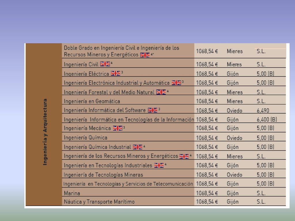
Task: Select Náutica y Transporte Marítimo text
Action: (99, 202)
